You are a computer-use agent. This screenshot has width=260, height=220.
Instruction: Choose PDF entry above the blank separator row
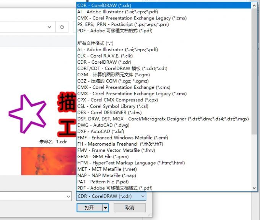point(164,31)
